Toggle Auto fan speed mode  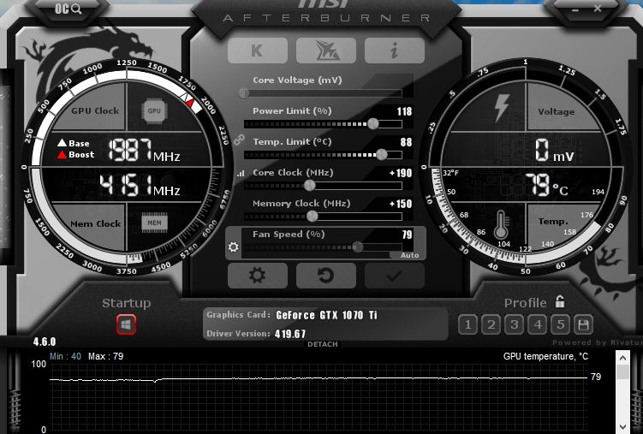click(x=409, y=255)
